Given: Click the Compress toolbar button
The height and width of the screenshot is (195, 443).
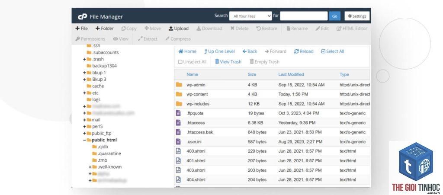Looking at the screenshot, I should 178,39.
